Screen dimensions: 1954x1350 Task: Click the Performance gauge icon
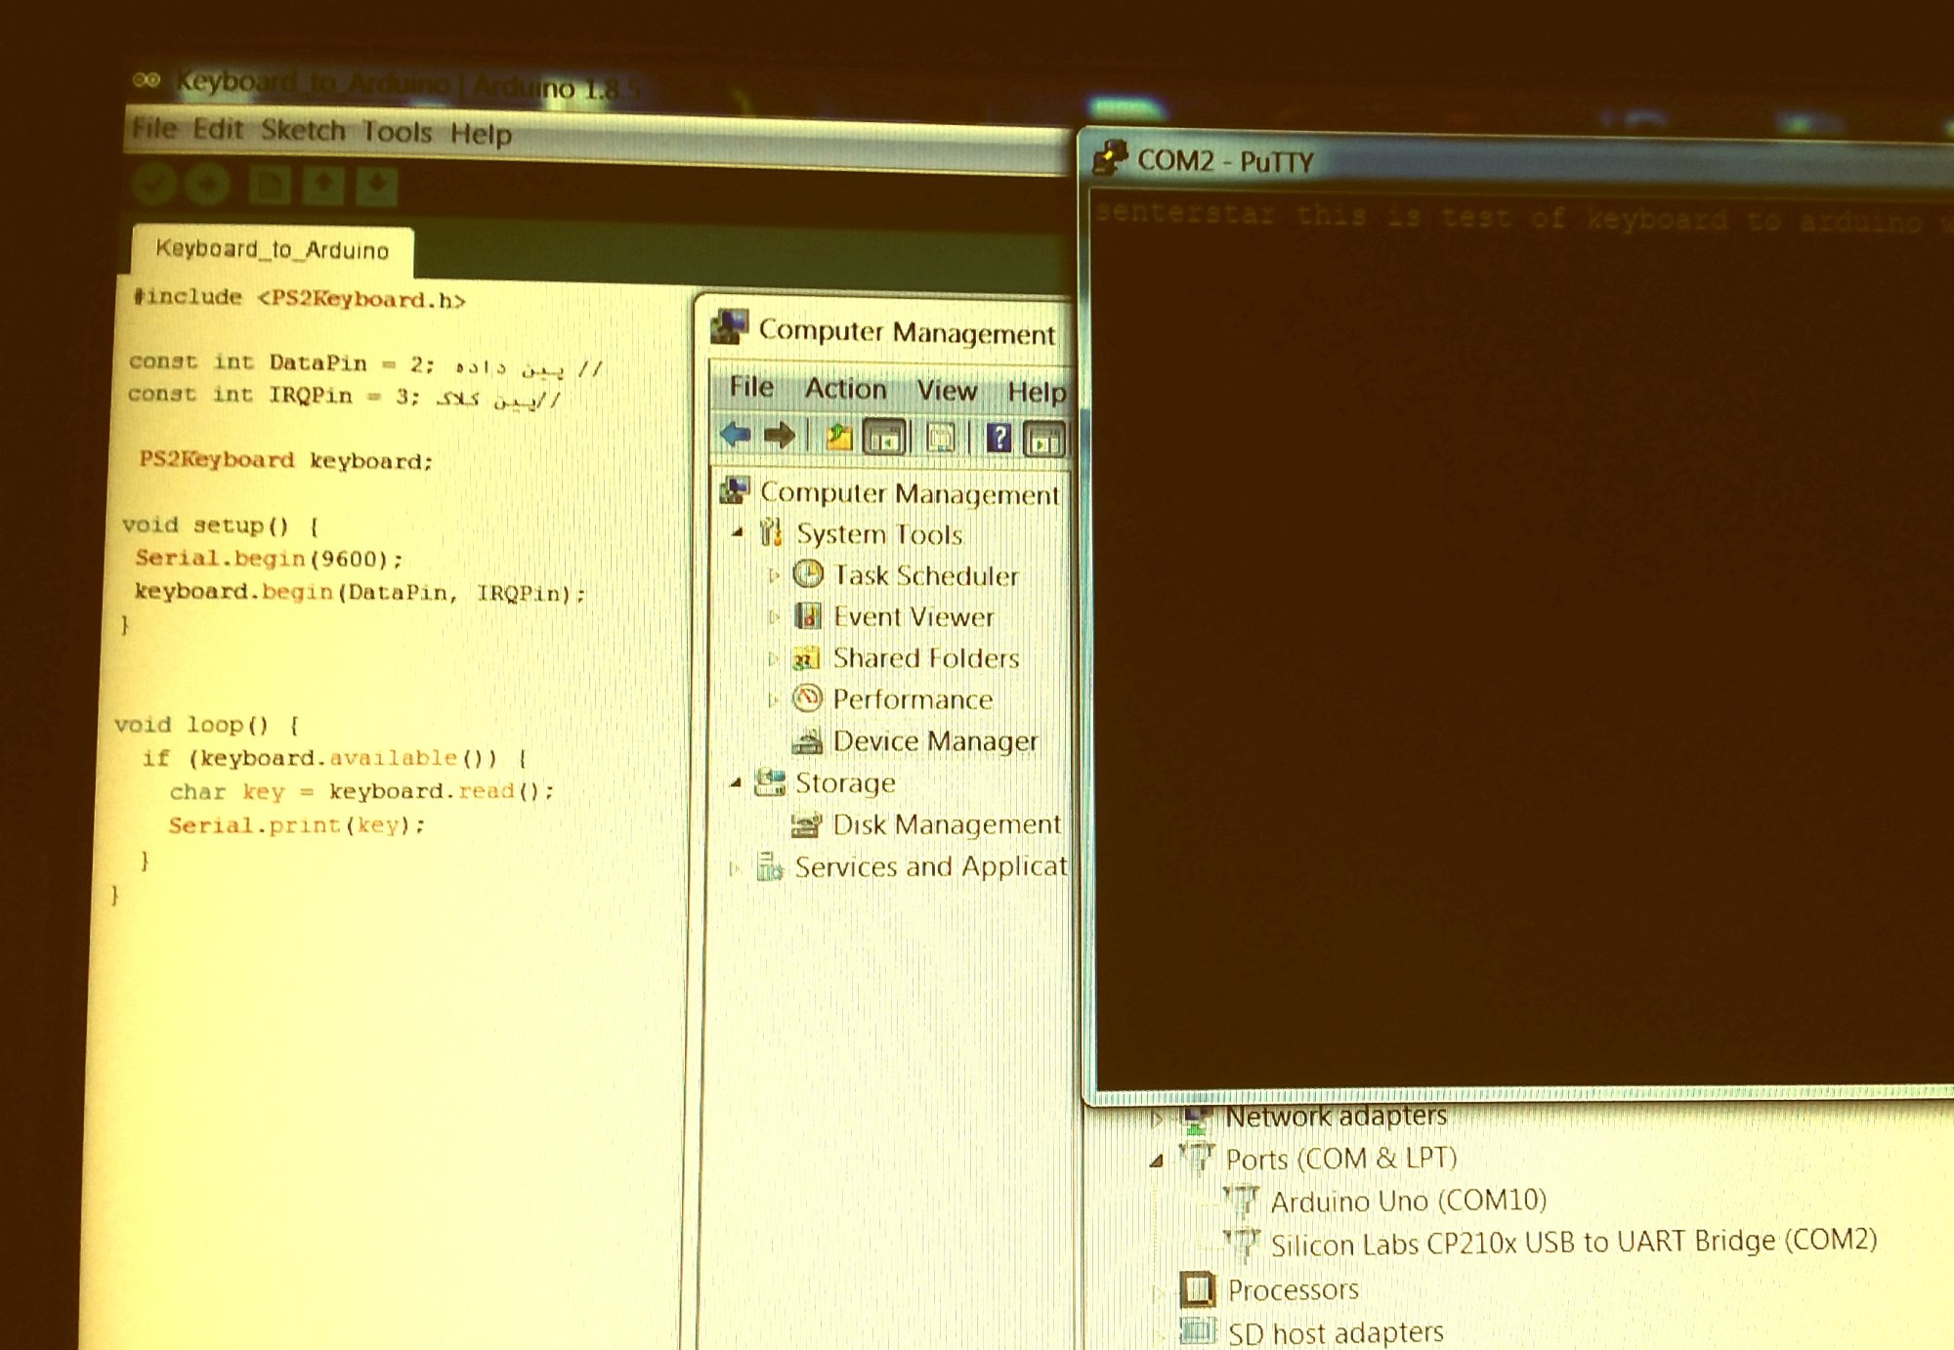(x=807, y=698)
